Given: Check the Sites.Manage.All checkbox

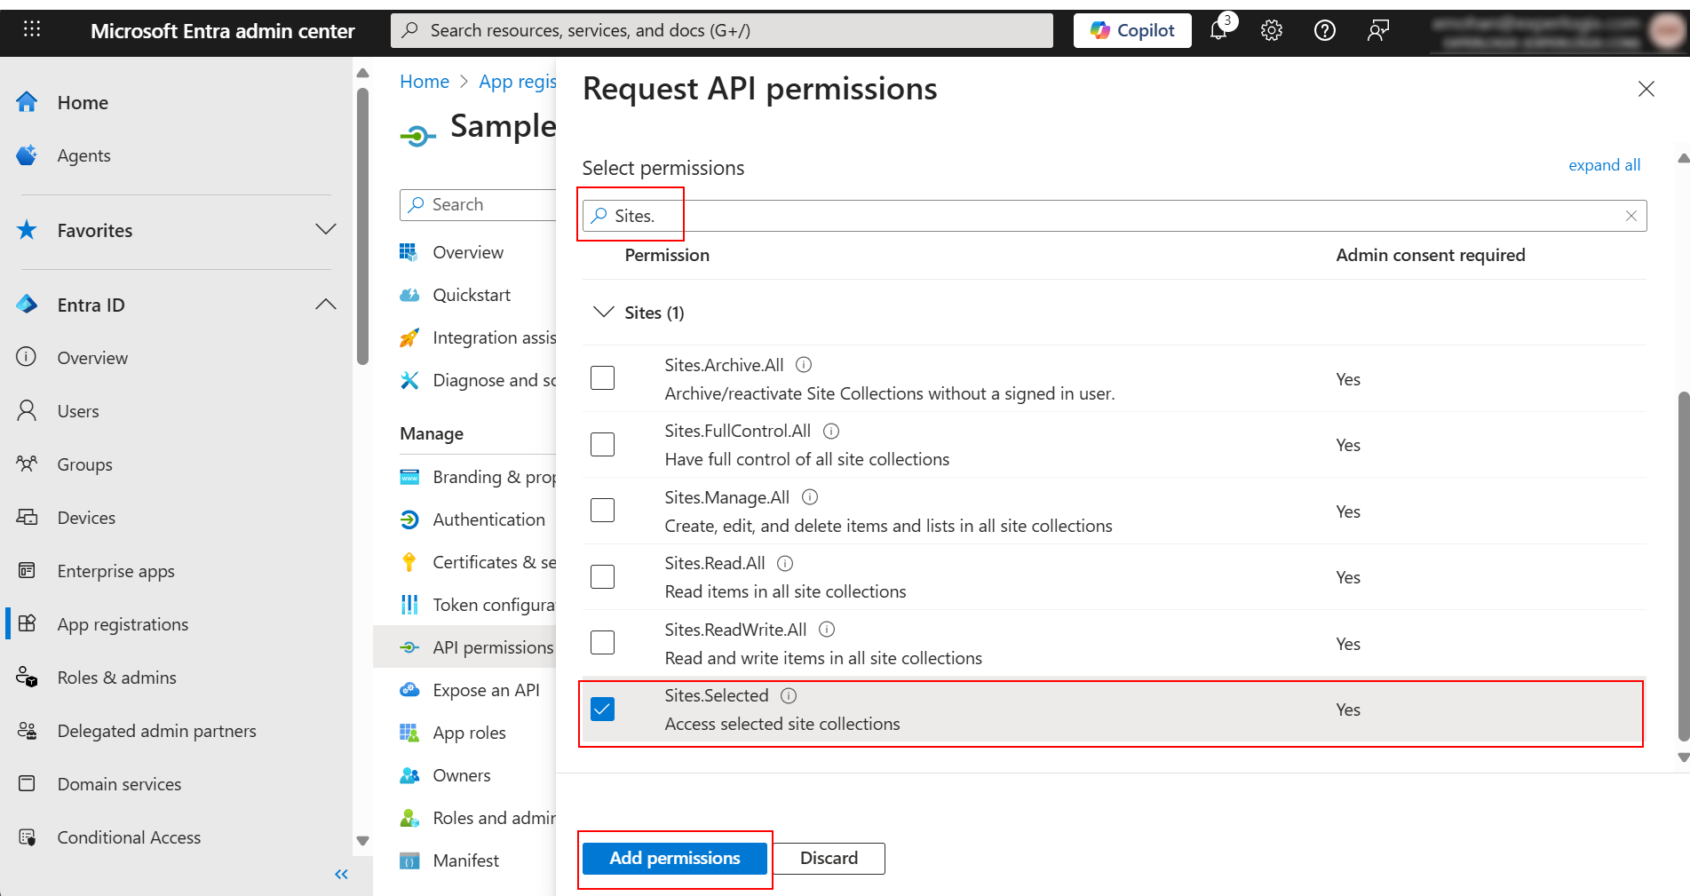Looking at the screenshot, I should pos(602,511).
